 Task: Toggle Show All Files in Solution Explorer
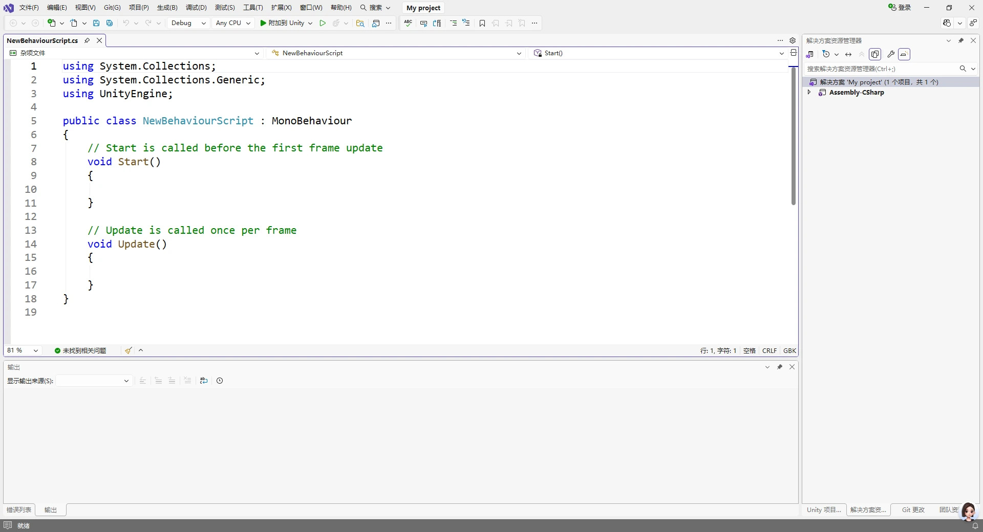click(x=875, y=54)
